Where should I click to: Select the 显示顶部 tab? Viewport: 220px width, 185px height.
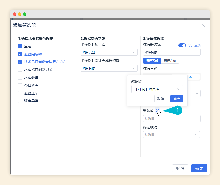coord(152,61)
